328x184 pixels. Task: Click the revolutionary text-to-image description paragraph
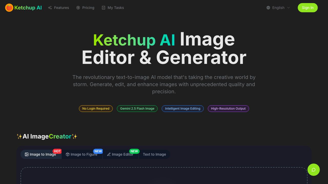[x=164, y=84]
